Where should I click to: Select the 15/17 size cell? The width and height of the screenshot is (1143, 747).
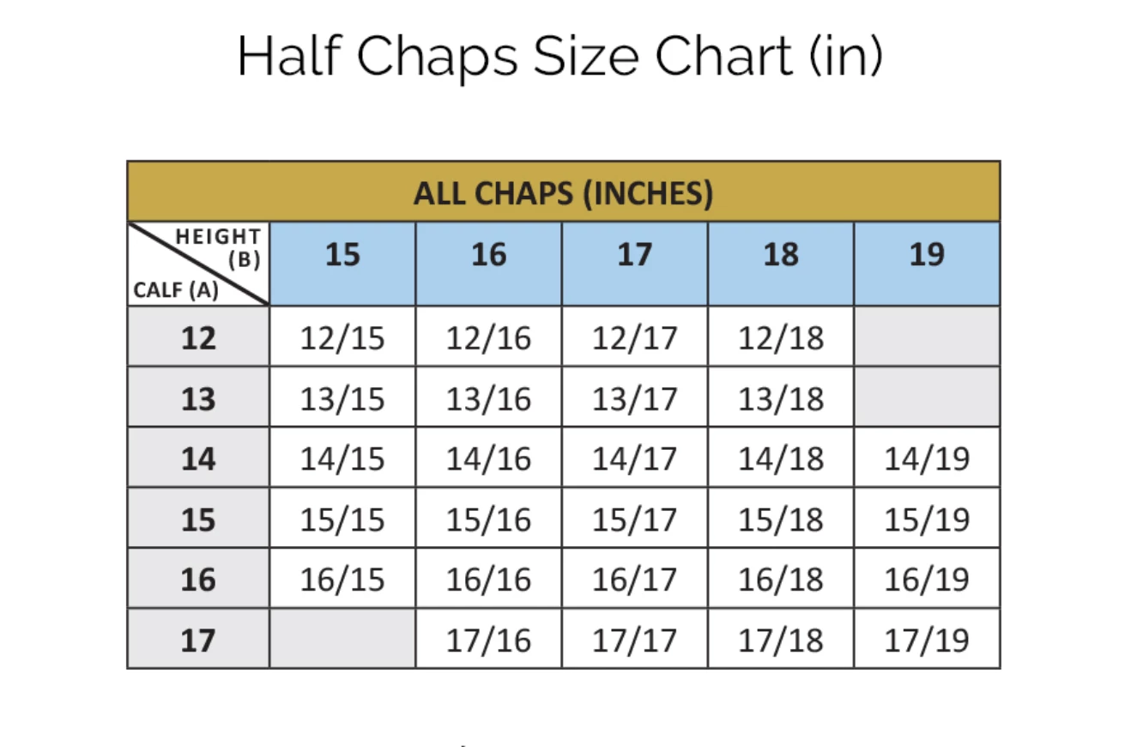pos(635,519)
